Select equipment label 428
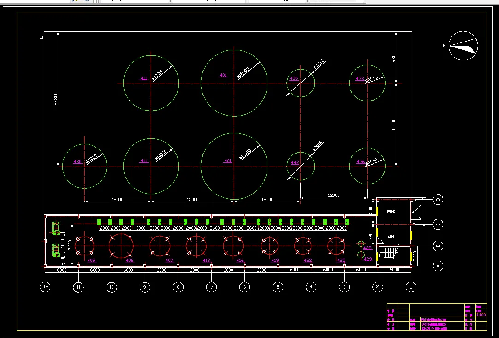499x338 pixels. click(x=367, y=248)
